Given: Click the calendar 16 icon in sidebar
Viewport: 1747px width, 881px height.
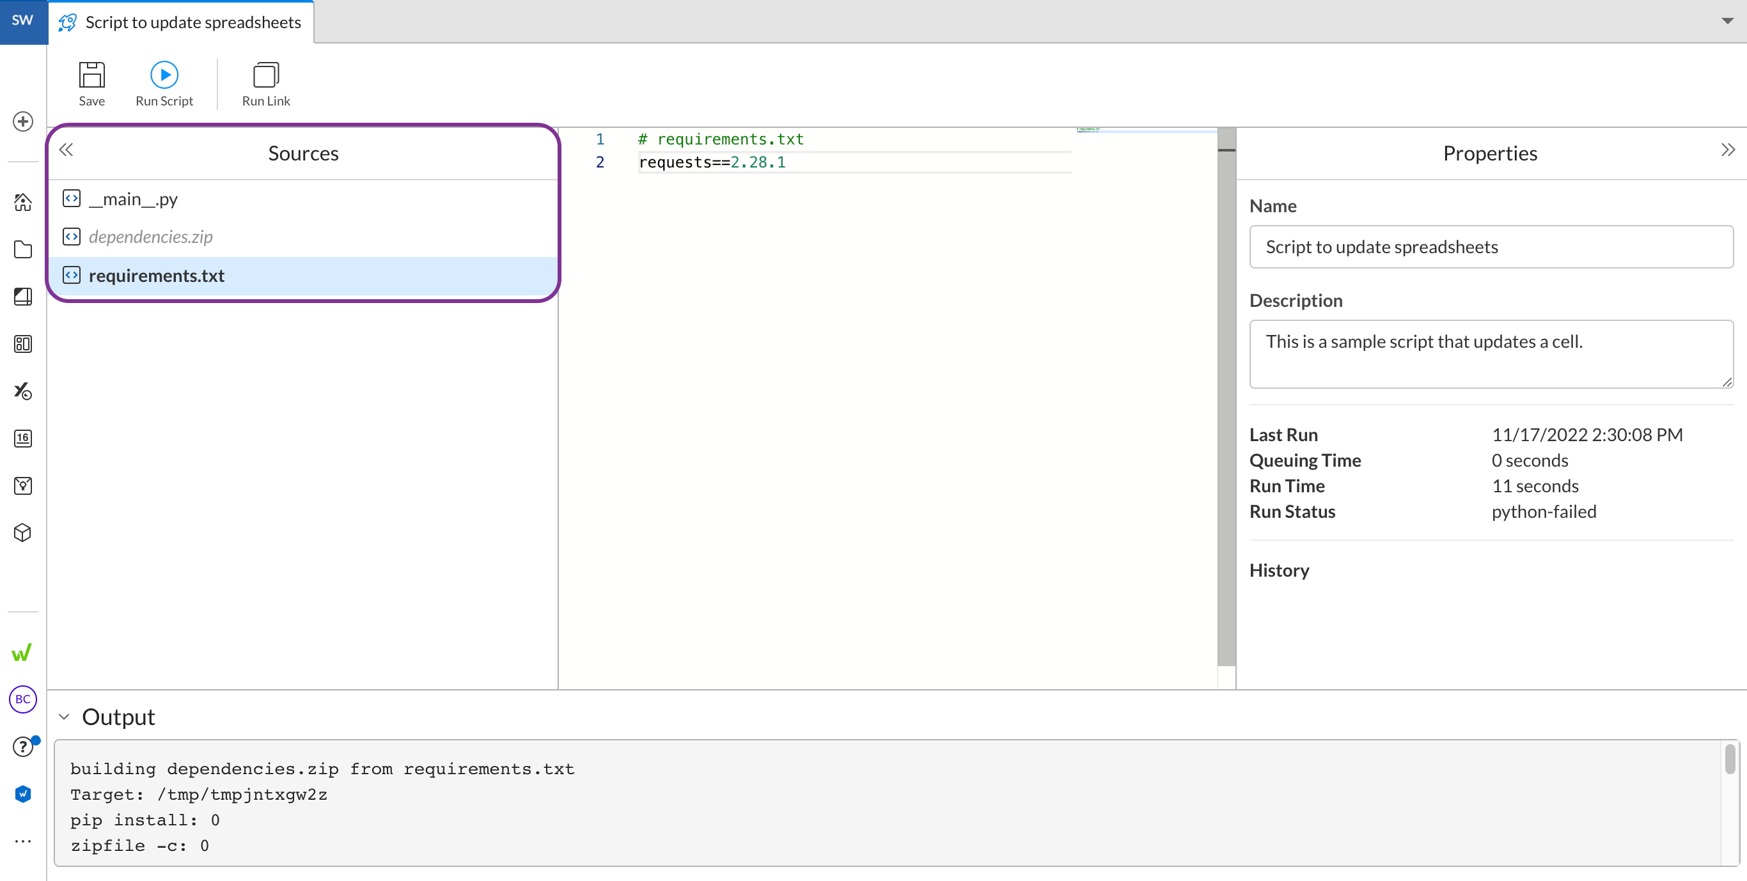Looking at the screenshot, I should 23,438.
